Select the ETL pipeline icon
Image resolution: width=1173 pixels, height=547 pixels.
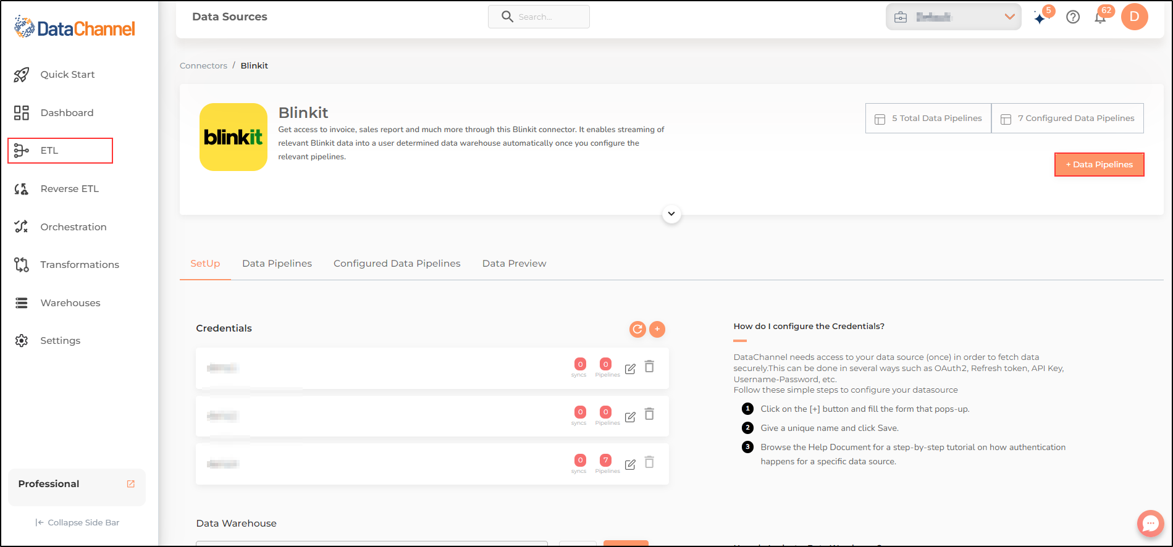tap(22, 151)
